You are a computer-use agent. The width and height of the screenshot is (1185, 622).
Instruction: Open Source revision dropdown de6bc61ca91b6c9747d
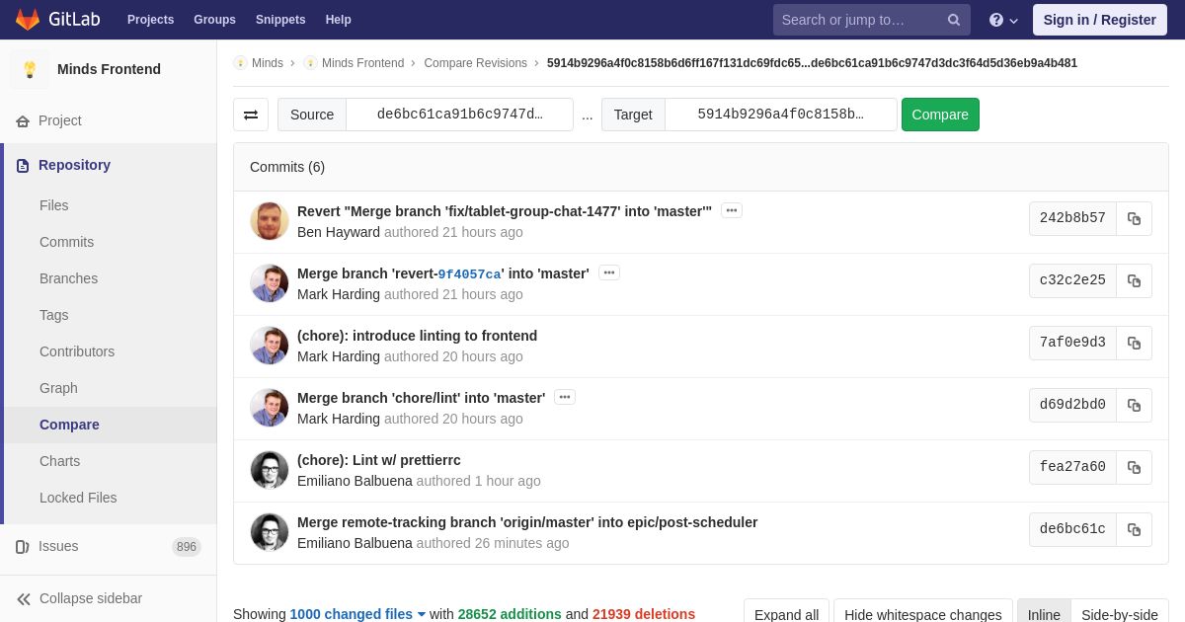point(459,115)
